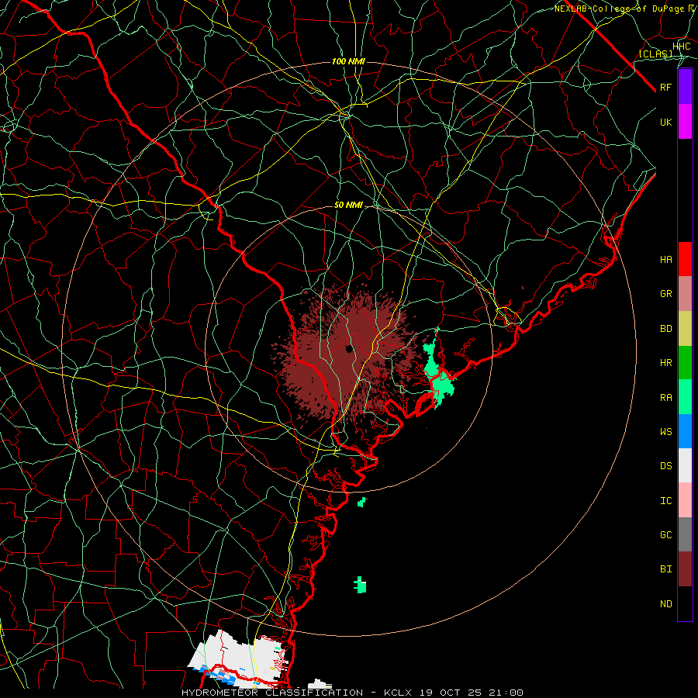This screenshot has height=698, width=698.
Task: Click the HA legend label
Action: tap(666, 260)
